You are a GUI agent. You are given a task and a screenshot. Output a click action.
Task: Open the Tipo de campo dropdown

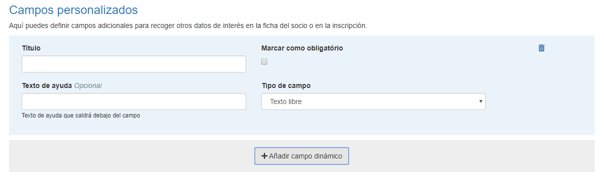coord(373,101)
